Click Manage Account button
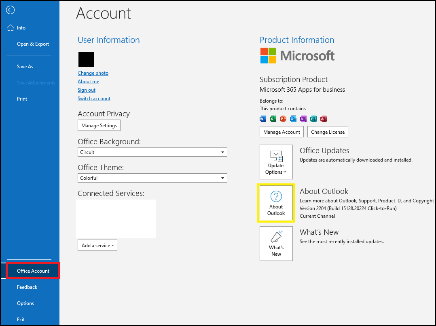436x326 pixels. pyautogui.click(x=281, y=132)
